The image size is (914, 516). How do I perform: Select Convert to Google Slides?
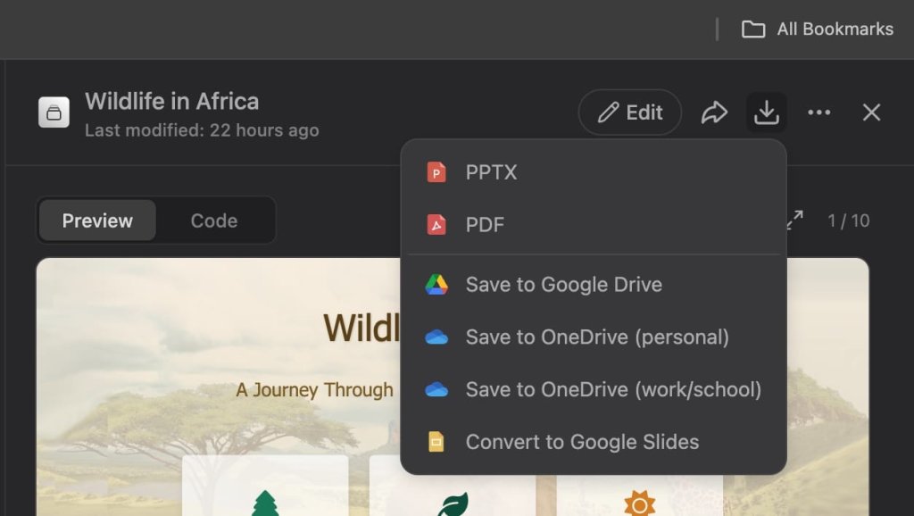(x=594, y=442)
